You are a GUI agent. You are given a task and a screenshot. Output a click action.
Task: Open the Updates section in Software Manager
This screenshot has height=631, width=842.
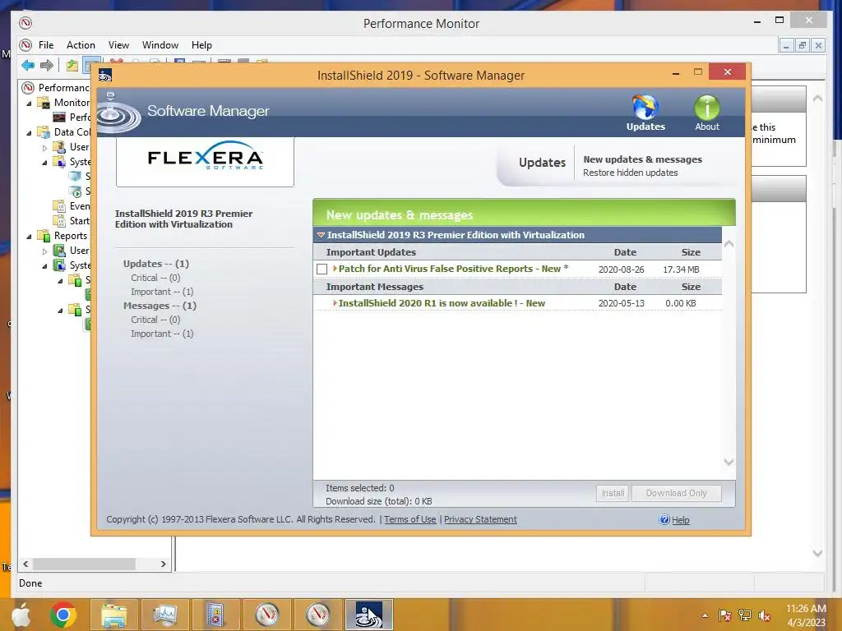[645, 113]
